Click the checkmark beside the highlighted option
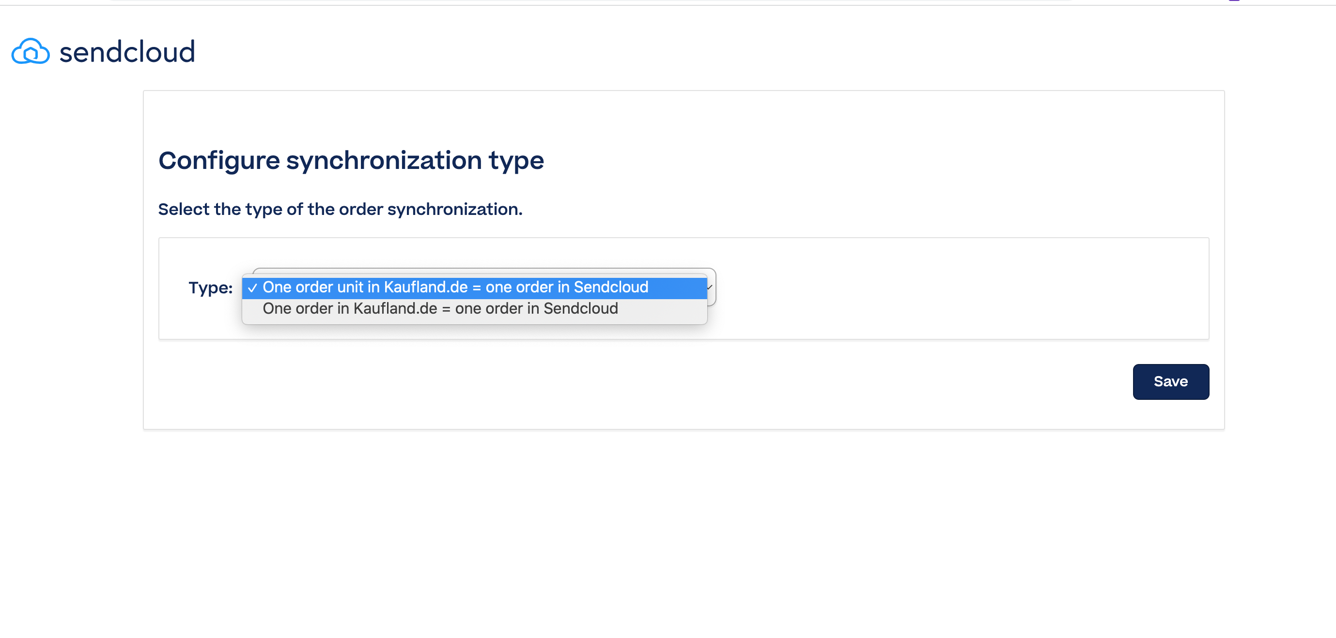The width and height of the screenshot is (1336, 638). (252, 288)
